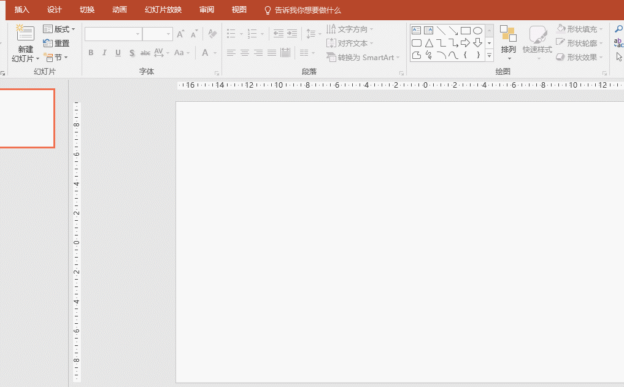Select the rectangle shape in gallery

coord(465,31)
